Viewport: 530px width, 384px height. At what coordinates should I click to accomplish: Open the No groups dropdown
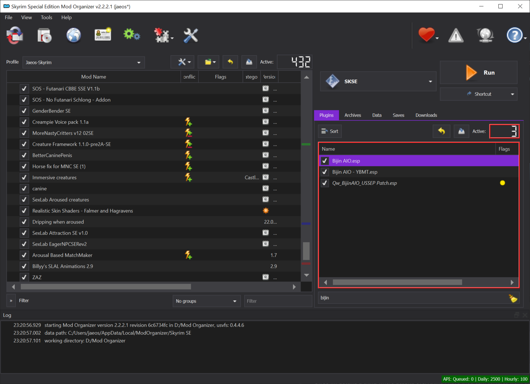206,301
